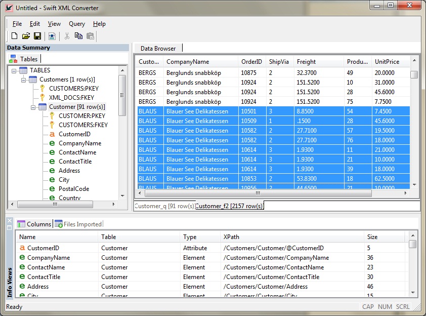
Task: Collapse the TABLES root node
Action: 14,71
